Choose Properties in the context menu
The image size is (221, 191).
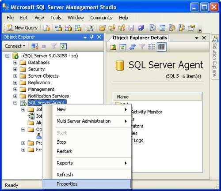(x=87, y=184)
